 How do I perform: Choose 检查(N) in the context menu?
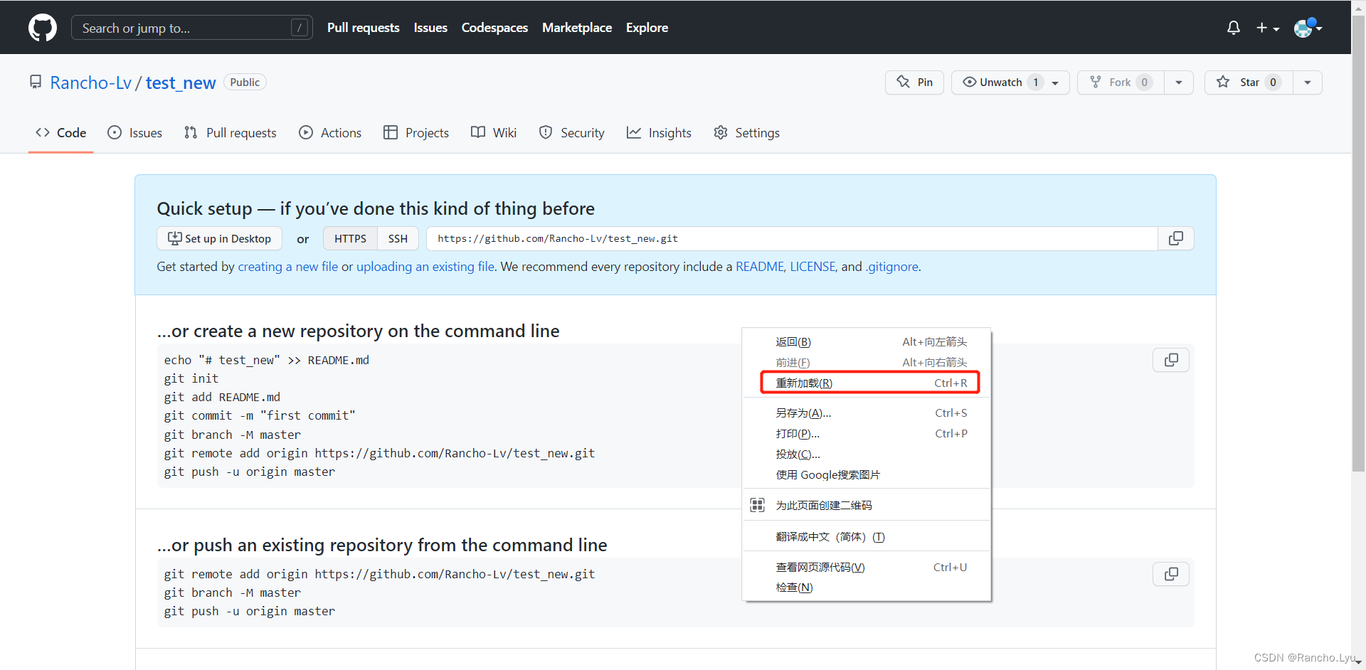[x=867, y=587]
